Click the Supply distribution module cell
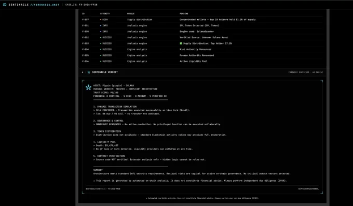The height and width of the screenshot is (206, 353). click(140, 20)
